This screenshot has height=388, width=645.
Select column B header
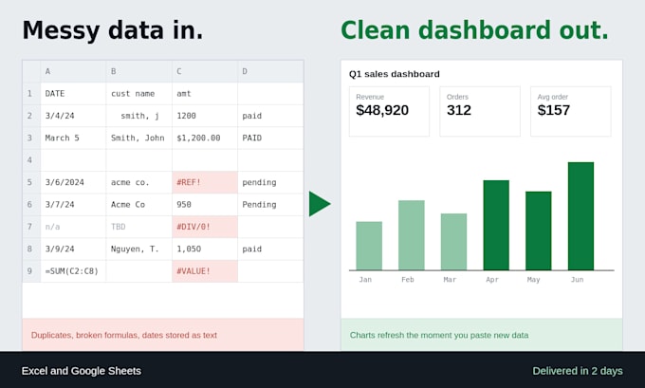click(139, 71)
